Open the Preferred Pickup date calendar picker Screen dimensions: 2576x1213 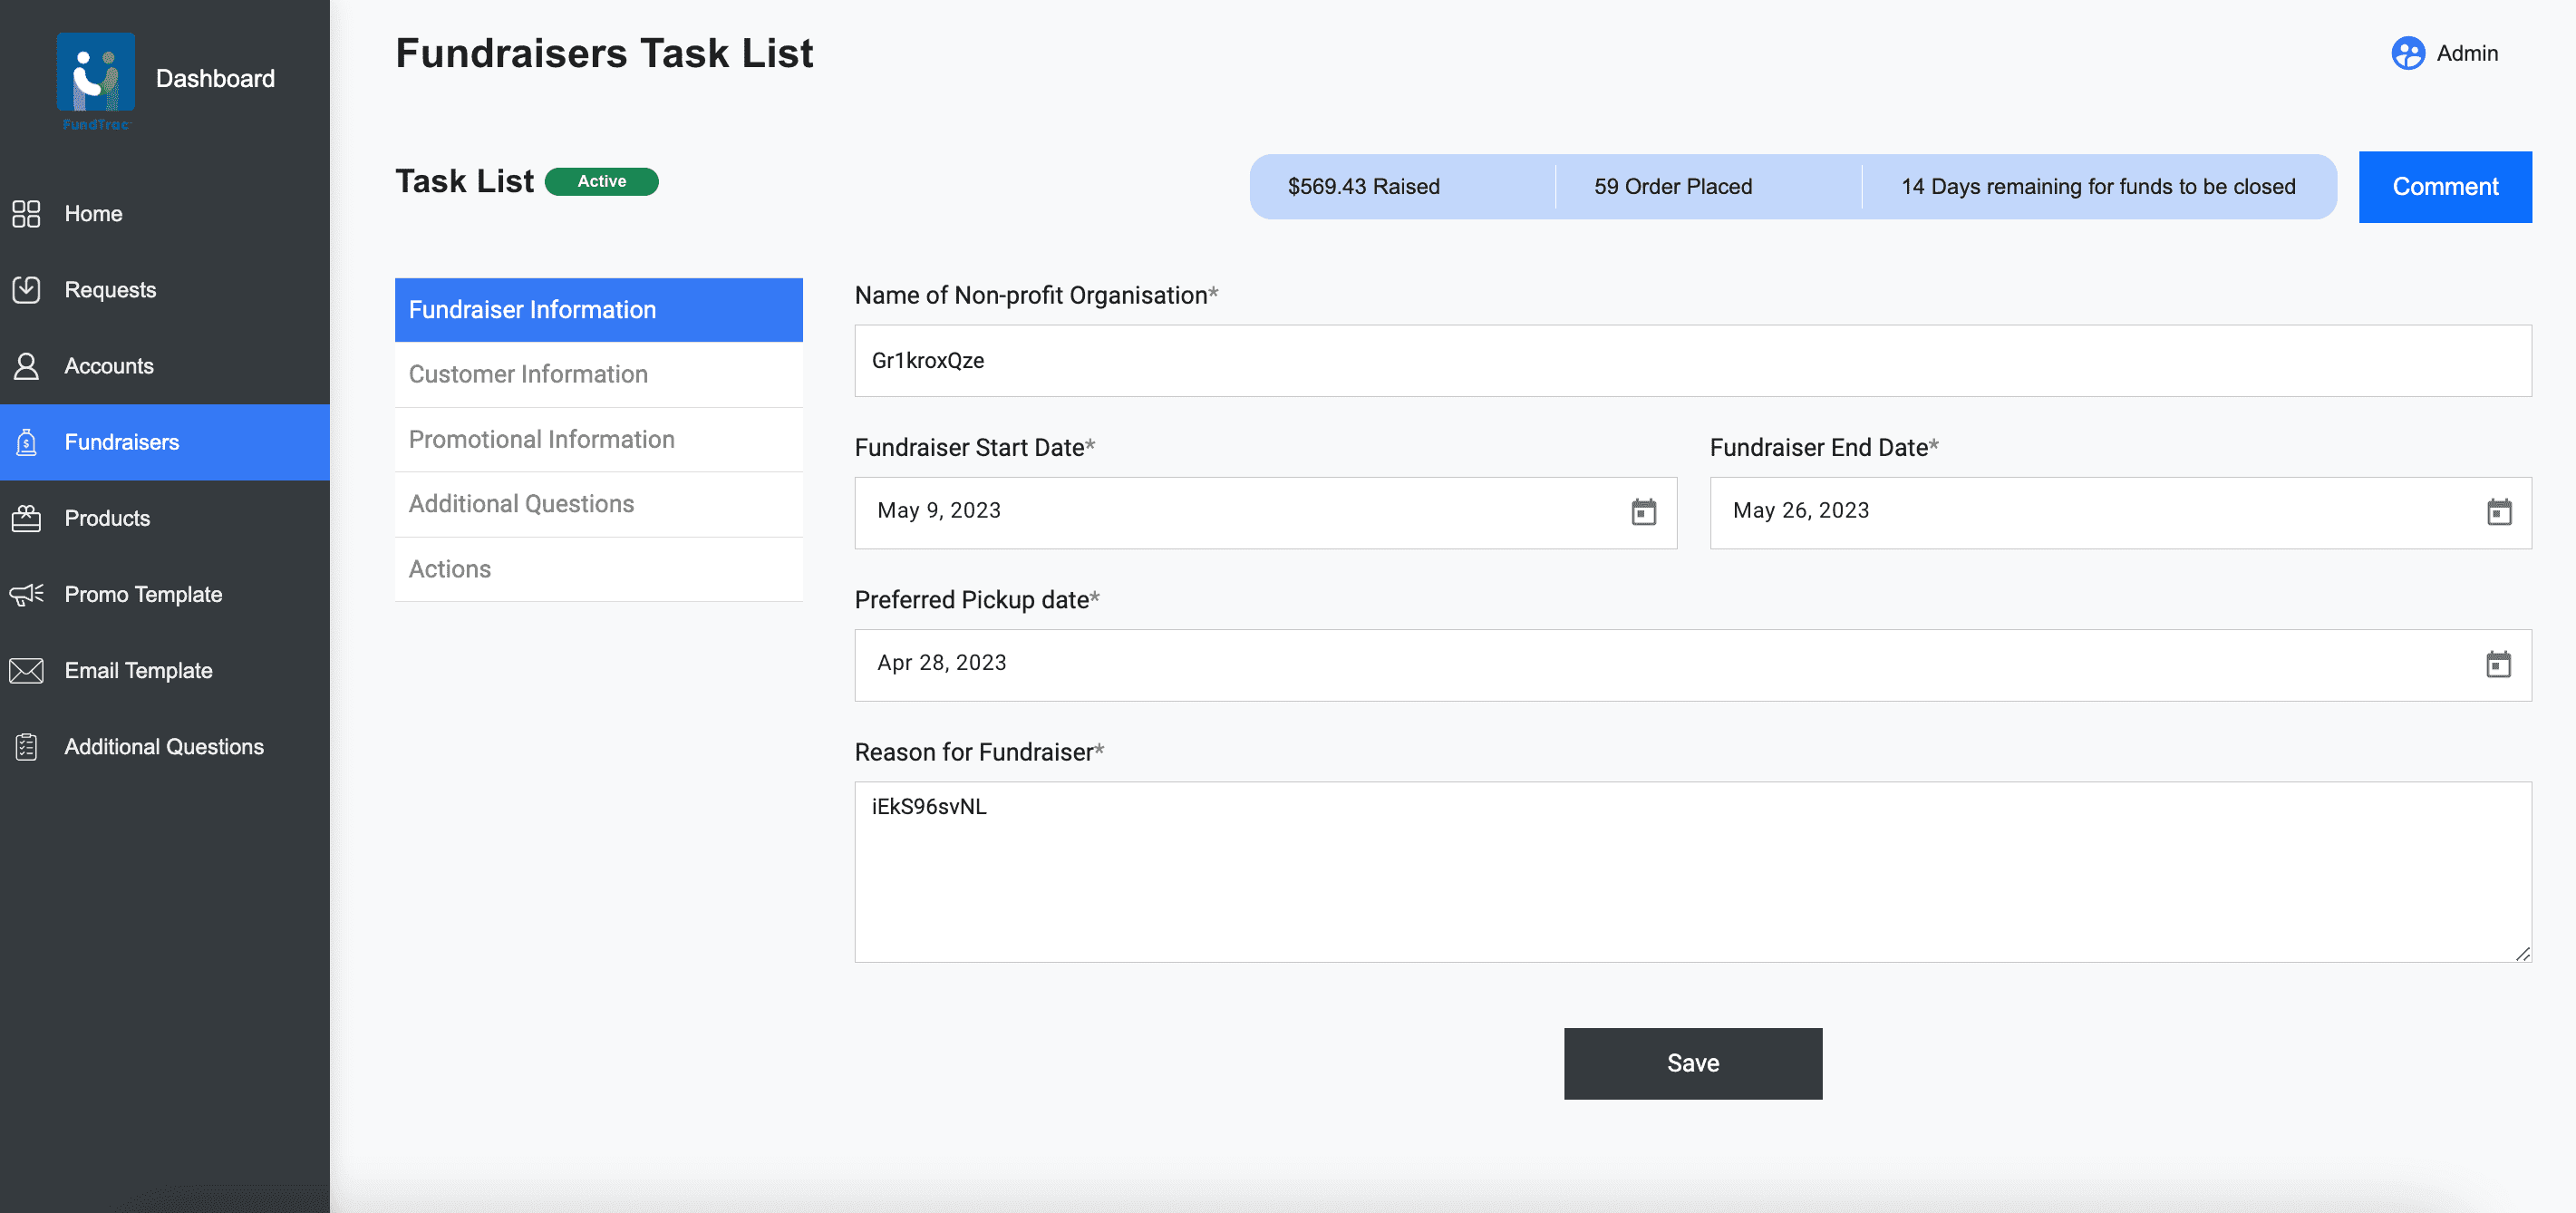(2497, 664)
